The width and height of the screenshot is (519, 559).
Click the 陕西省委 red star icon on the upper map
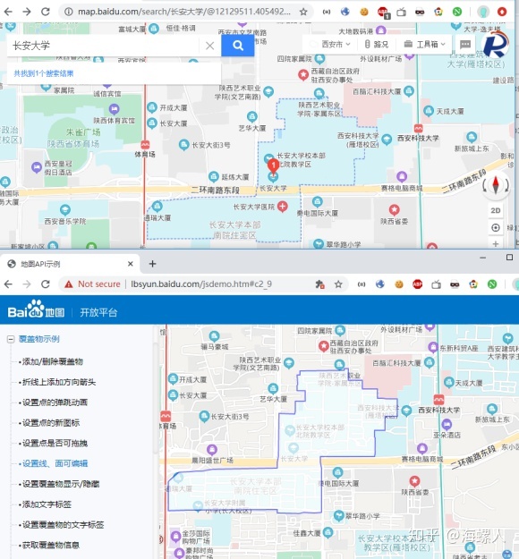pos(394,209)
